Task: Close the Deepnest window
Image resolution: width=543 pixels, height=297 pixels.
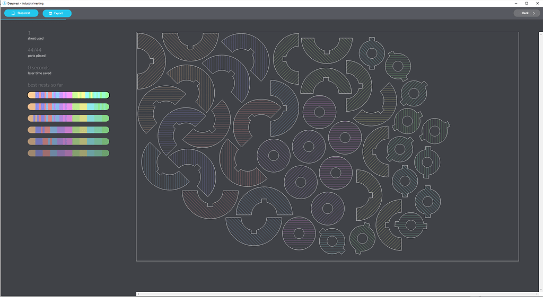Action: pos(537,3)
